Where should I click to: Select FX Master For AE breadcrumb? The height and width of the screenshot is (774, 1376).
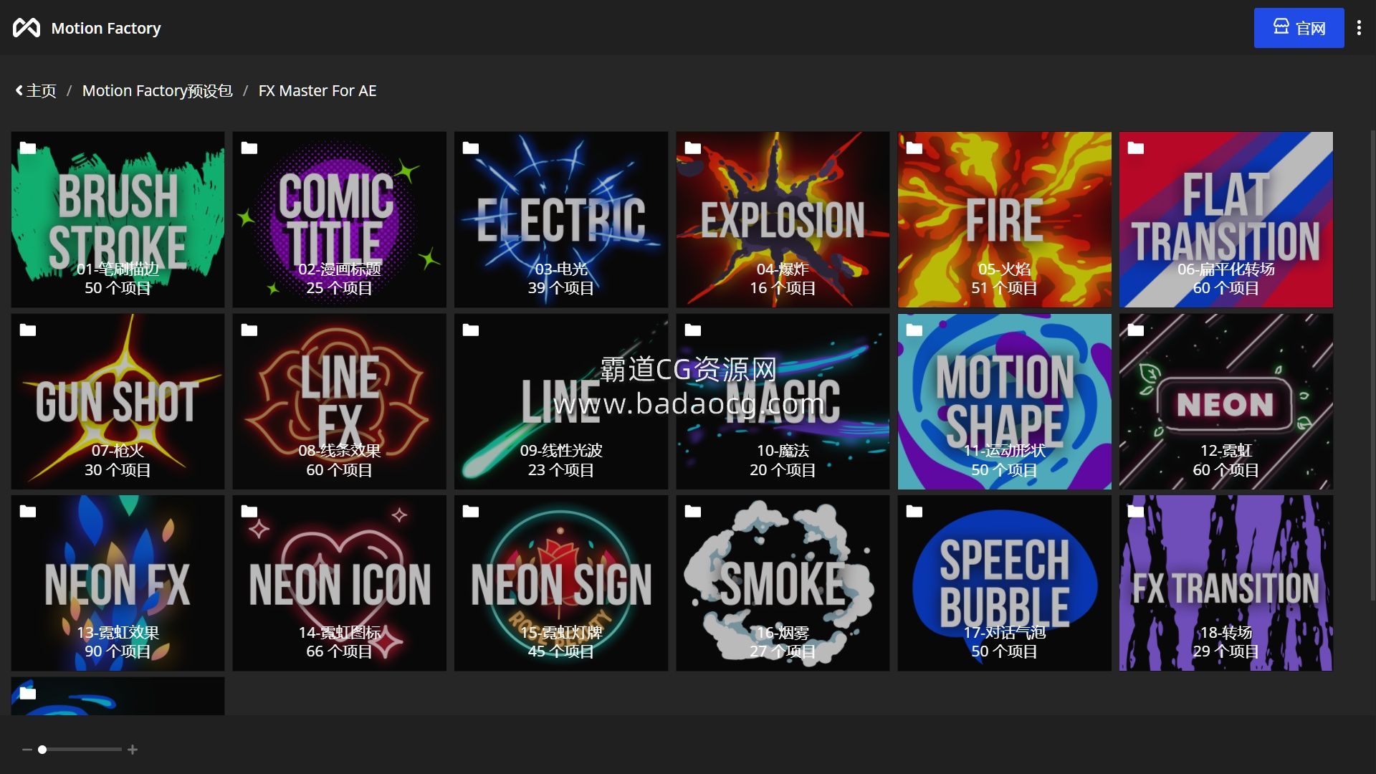tap(317, 91)
